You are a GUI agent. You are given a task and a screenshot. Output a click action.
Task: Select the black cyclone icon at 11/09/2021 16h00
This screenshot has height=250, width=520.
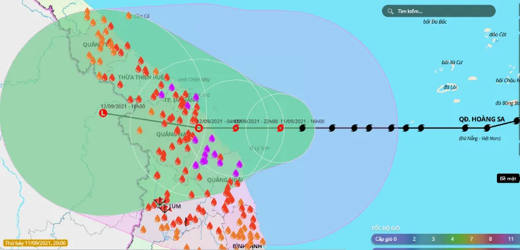pos(302,128)
